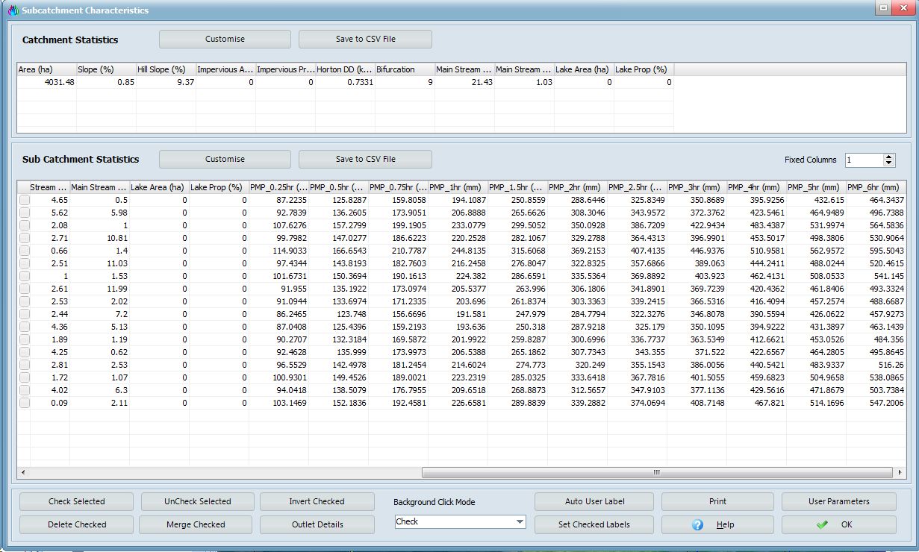
Task: Increase the Fixed Columns stepper value
Action: pyautogui.click(x=888, y=157)
